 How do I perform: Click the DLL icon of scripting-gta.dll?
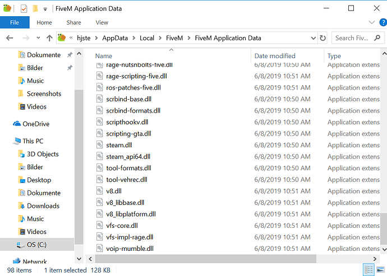99,133
